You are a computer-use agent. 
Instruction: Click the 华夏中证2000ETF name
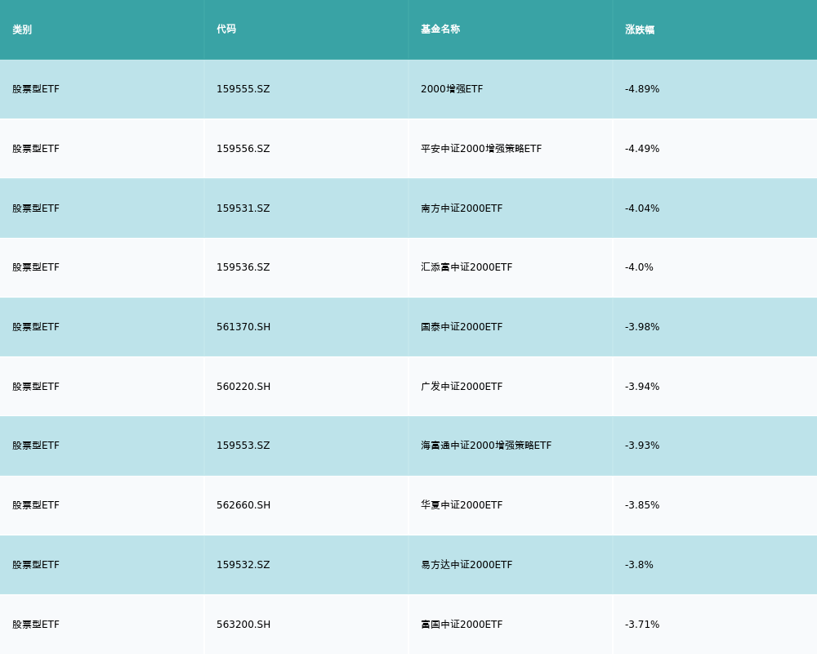click(x=462, y=505)
